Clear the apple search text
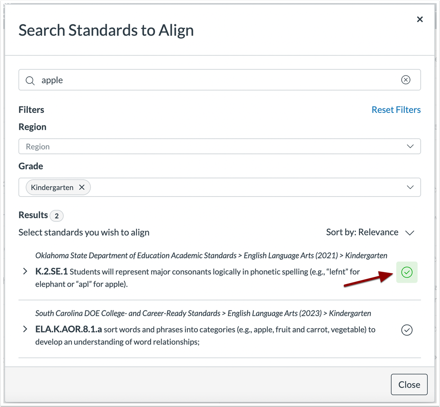The image size is (440, 407). point(406,80)
